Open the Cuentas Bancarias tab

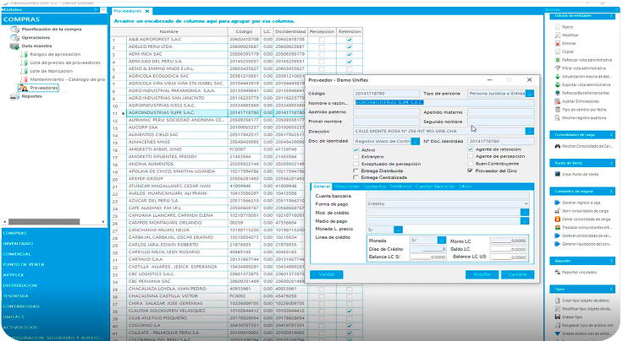[x=435, y=185]
